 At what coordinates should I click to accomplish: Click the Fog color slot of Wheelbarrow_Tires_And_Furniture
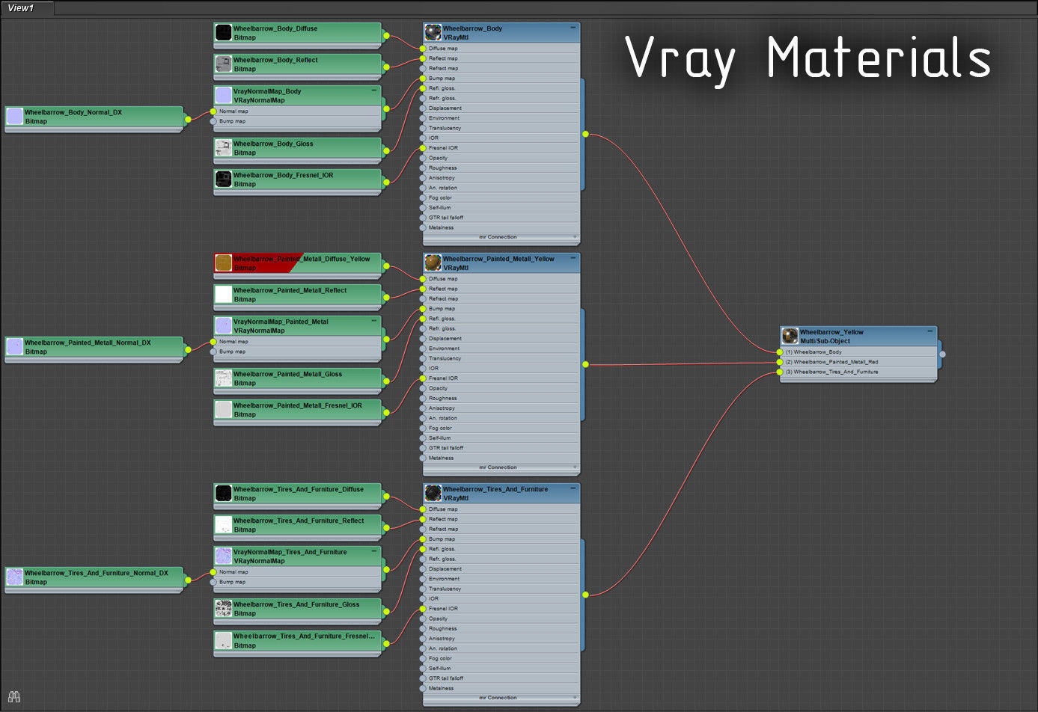[x=501, y=659]
